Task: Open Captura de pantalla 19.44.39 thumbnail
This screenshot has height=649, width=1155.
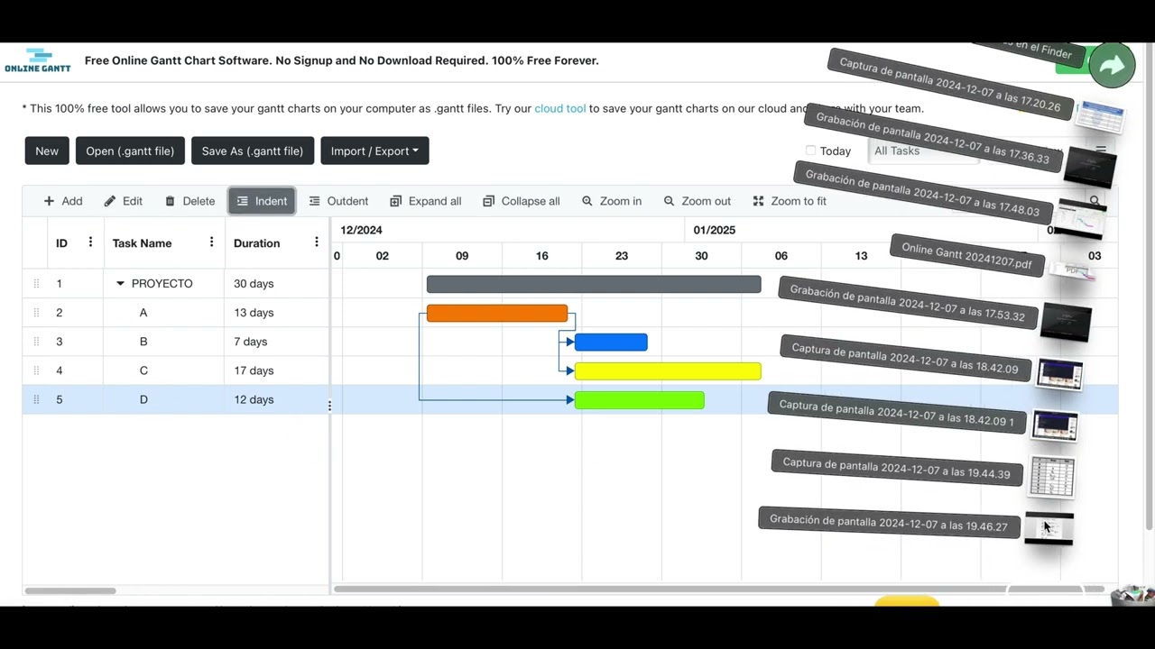Action: pyautogui.click(x=1052, y=478)
